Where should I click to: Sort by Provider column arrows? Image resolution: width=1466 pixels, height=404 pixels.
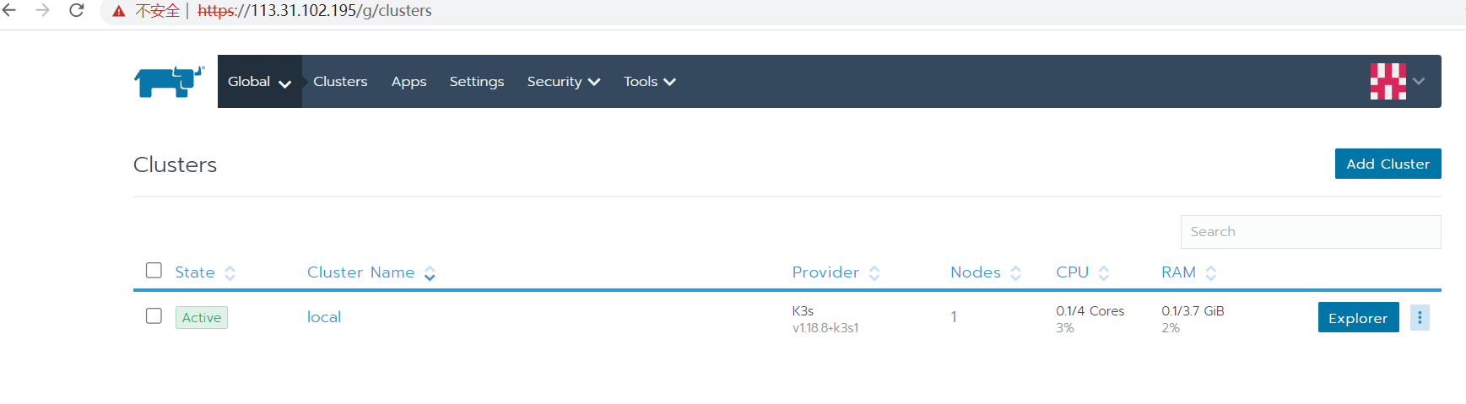click(874, 272)
